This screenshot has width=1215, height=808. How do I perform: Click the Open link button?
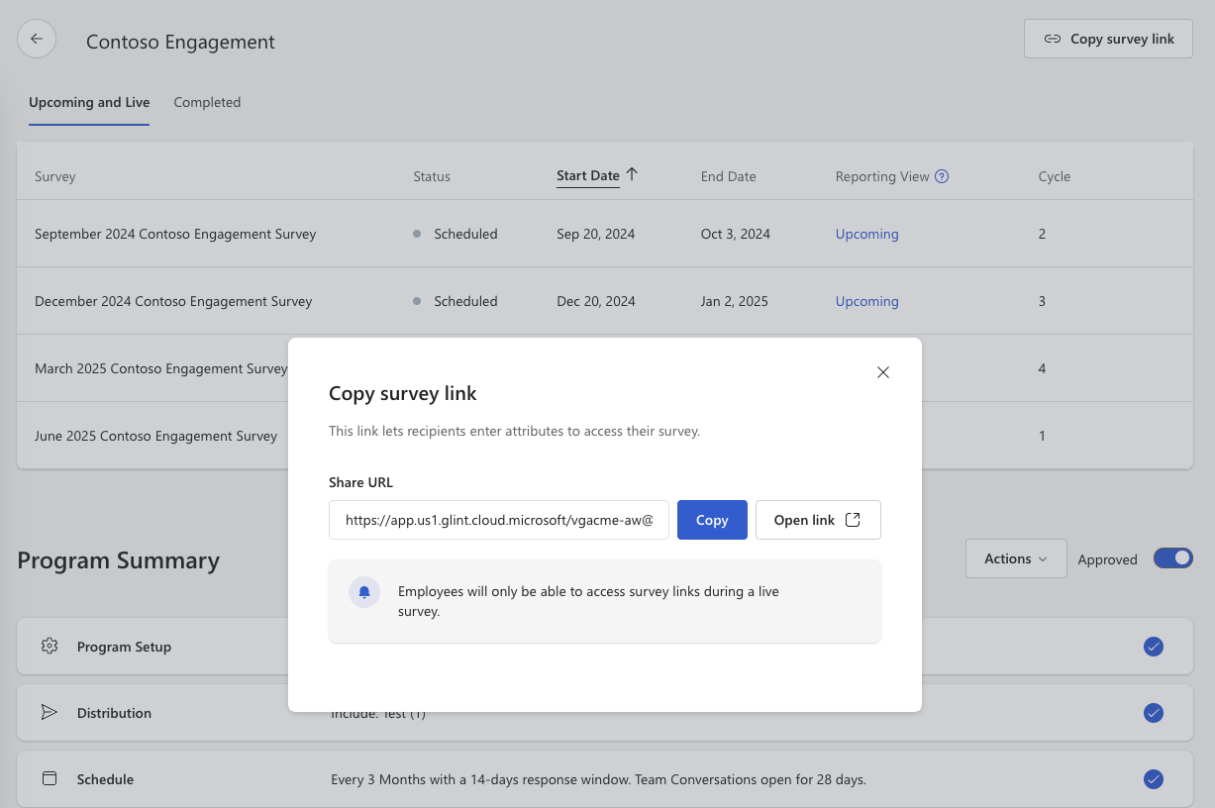pyautogui.click(x=817, y=520)
